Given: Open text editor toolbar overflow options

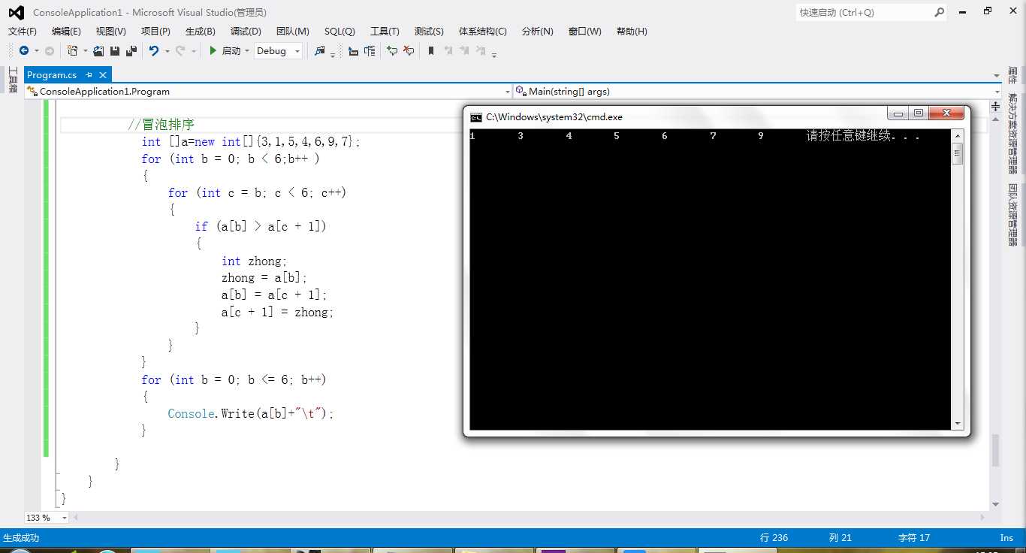Looking at the screenshot, I should tap(494, 54).
